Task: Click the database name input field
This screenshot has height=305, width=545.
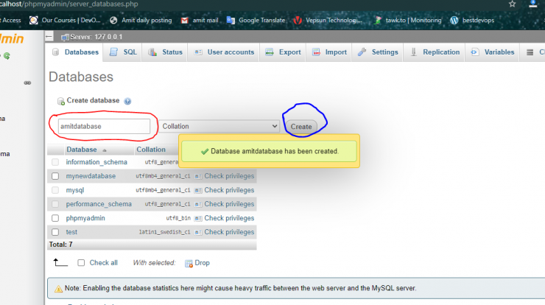Action: click(x=104, y=126)
